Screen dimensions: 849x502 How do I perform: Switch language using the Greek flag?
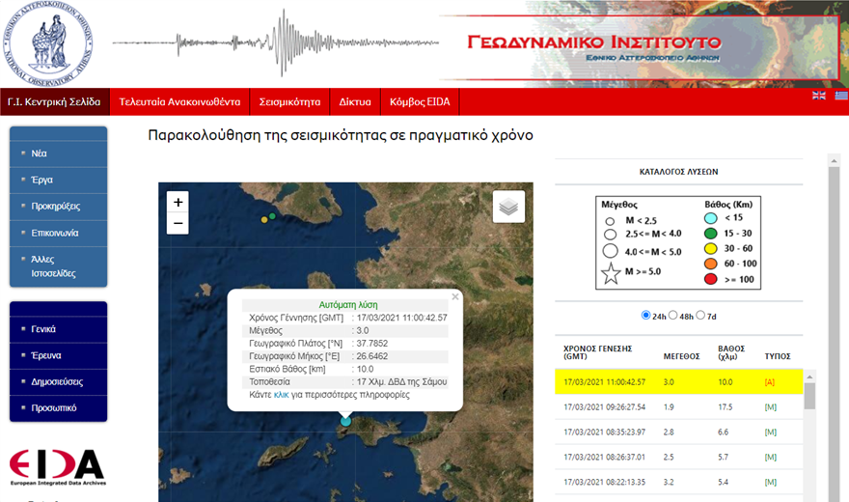coord(840,95)
